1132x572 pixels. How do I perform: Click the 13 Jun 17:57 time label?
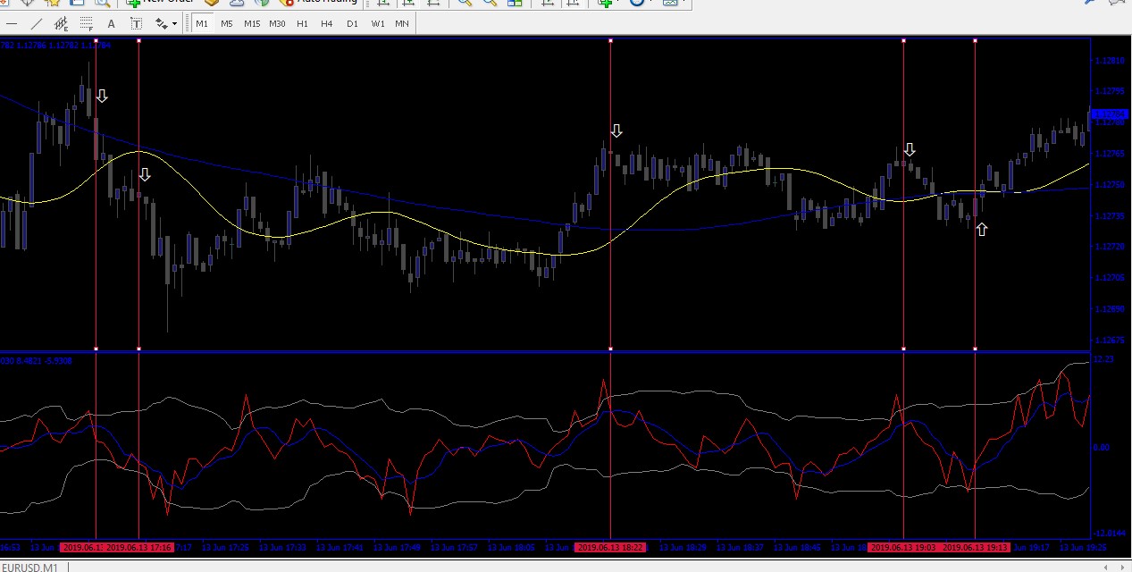tap(454, 547)
